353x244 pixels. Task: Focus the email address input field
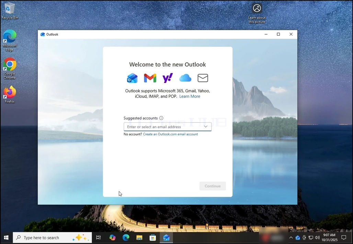168,127
